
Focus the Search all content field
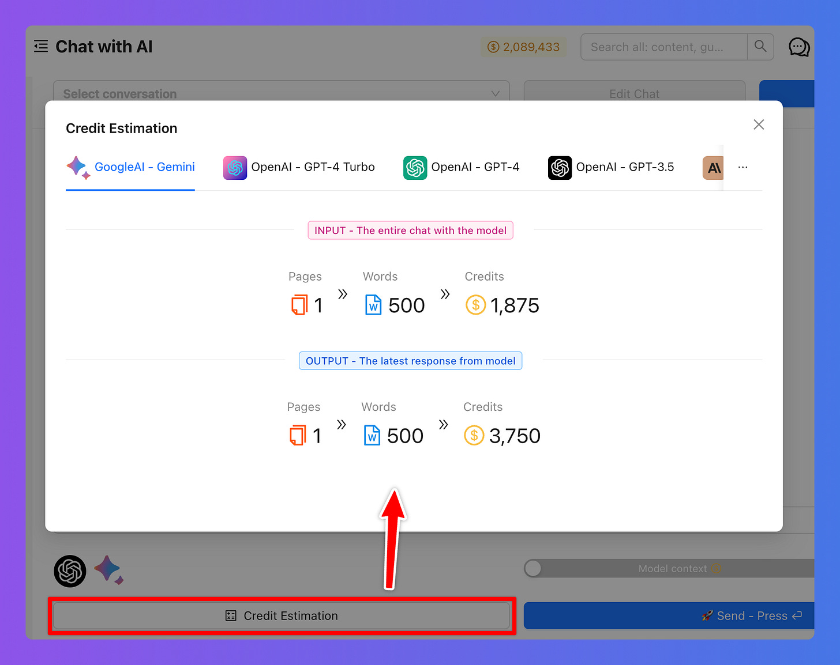pos(664,47)
